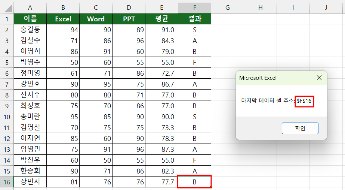
Task: Click the 확인 button in the dialog
Action: pos(300,128)
